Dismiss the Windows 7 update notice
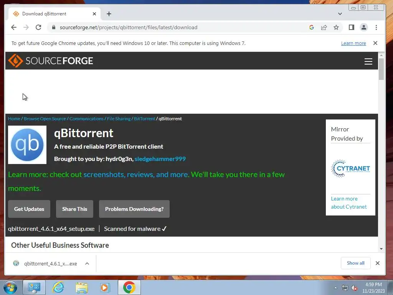Image resolution: width=393 pixels, height=295 pixels. click(x=375, y=43)
